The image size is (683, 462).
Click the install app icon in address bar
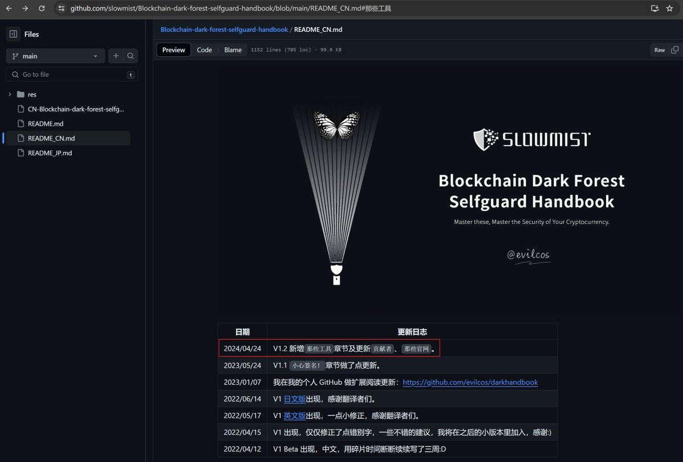click(x=655, y=9)
